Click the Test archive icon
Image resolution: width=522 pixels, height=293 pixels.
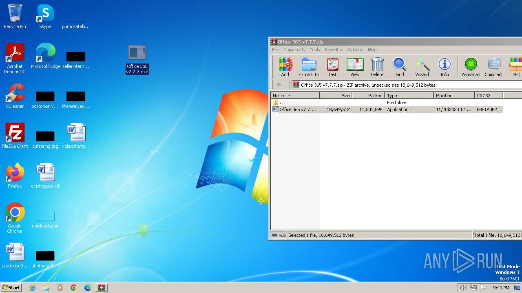[x=332, y=67]
